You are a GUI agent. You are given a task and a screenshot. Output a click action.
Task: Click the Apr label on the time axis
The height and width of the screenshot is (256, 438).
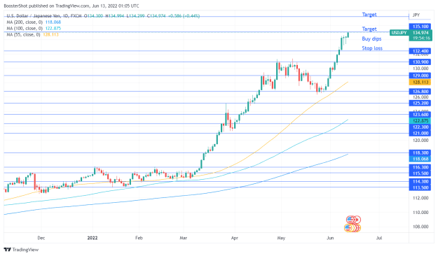point(235,238)
